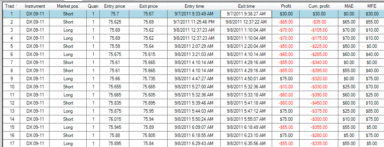Screen dimensions: 384x147
Task: Click the Quan column header
Action: [93, 6]
